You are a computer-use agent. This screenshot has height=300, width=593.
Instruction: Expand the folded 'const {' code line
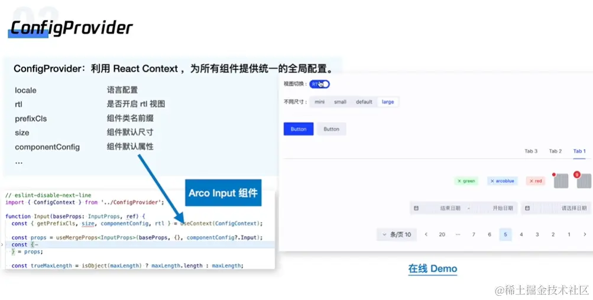tap(2, 245)
